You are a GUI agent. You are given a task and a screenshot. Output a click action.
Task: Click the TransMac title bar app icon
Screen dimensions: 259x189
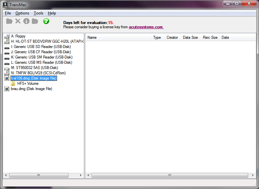pos(5,5)
